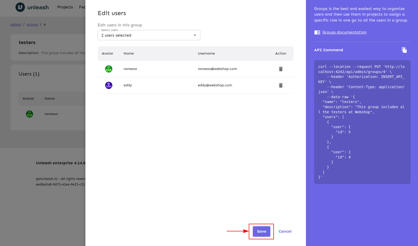418x246 pixels.
Task: Click vanessa's green avatar in the table
Action: pos(108,69)
